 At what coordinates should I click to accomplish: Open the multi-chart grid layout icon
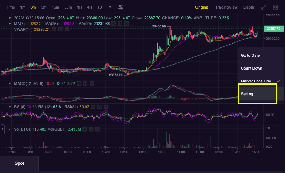[x=276, y=7]
